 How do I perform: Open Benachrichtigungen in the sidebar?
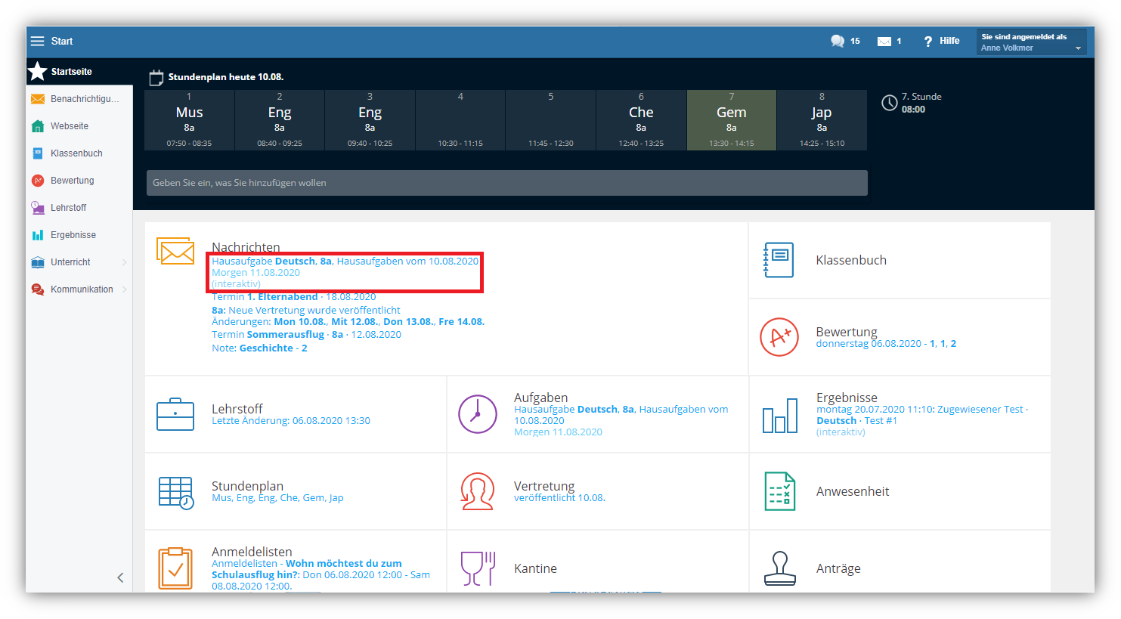tap(79, 99)
